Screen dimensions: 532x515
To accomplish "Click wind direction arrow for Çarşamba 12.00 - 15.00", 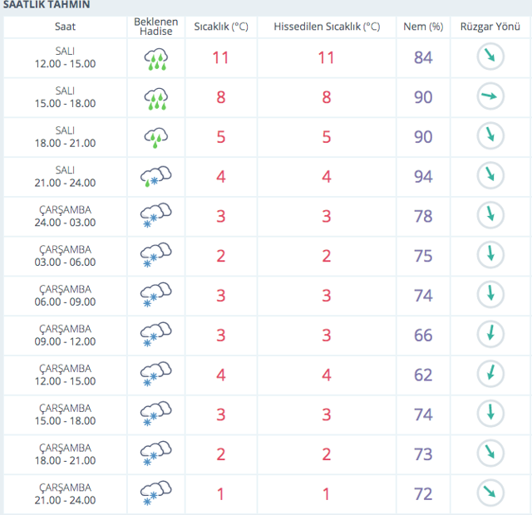I will [490, 375].
